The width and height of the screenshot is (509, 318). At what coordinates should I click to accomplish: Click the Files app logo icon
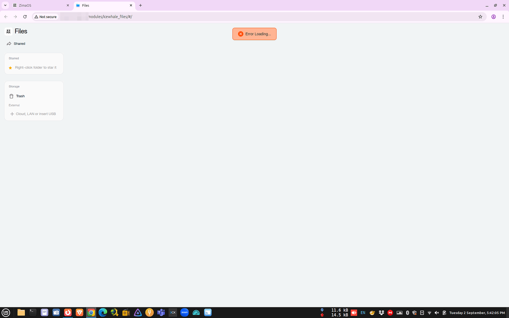8,31
